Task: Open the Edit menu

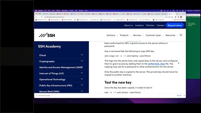Action: (x=49, y=11)
